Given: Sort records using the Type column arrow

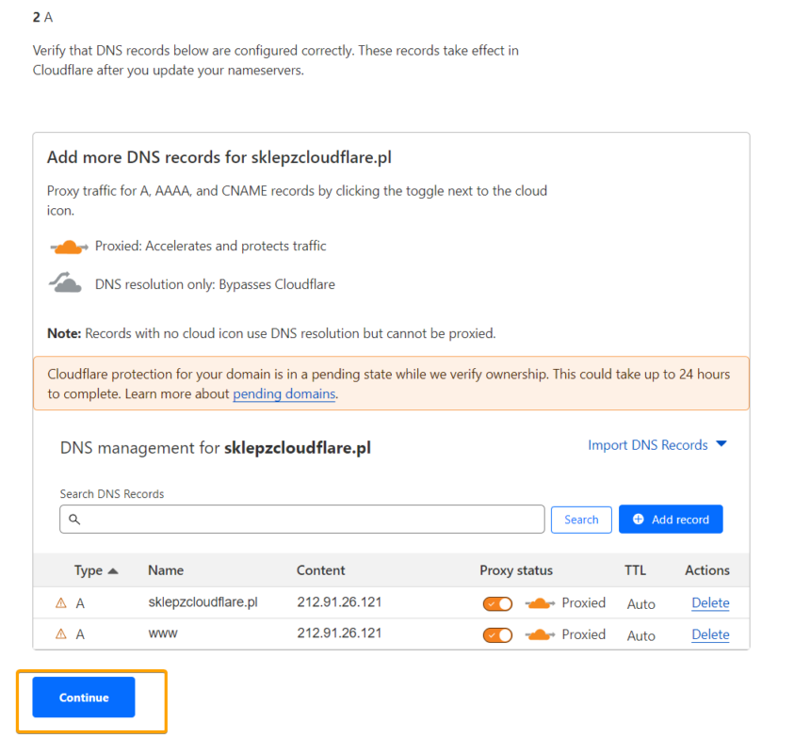Looking at the screenshot, I should (113, 570).
